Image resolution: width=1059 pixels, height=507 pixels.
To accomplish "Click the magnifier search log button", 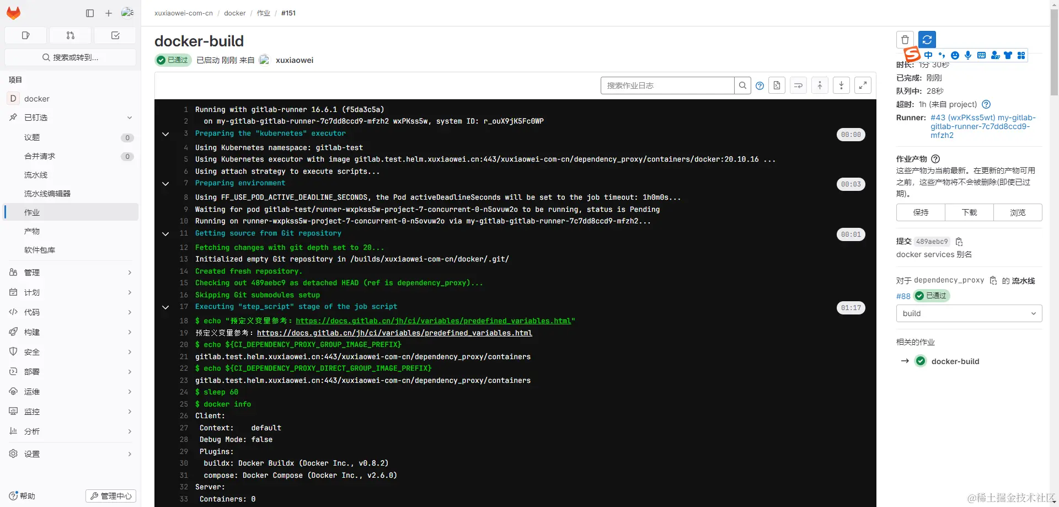I will pos(742,86).
